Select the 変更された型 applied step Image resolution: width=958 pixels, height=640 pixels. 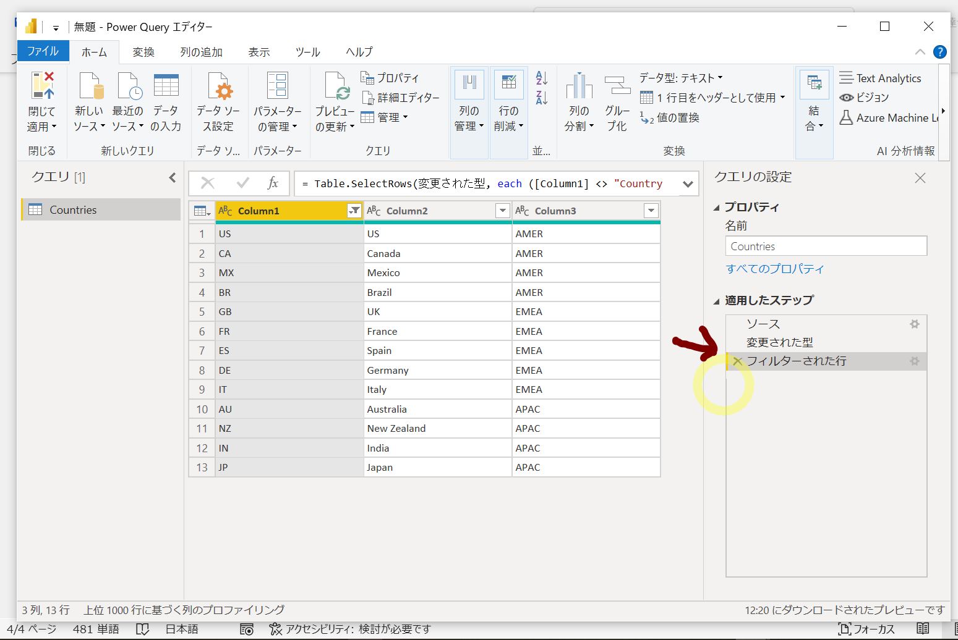[x=826, y=342]
